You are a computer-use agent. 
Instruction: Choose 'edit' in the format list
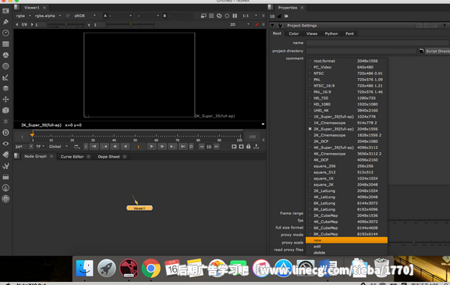[x=346, y=247]
